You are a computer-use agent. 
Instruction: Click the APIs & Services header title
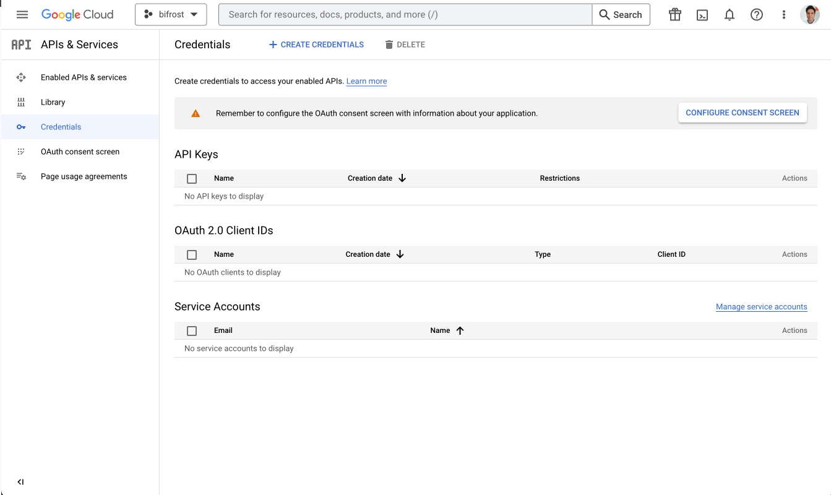79,45
